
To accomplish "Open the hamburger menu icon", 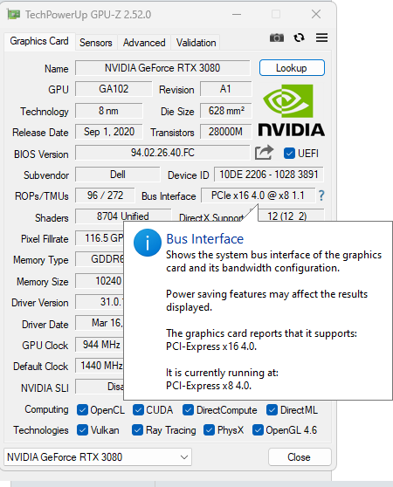I will (x=321, y=38).
